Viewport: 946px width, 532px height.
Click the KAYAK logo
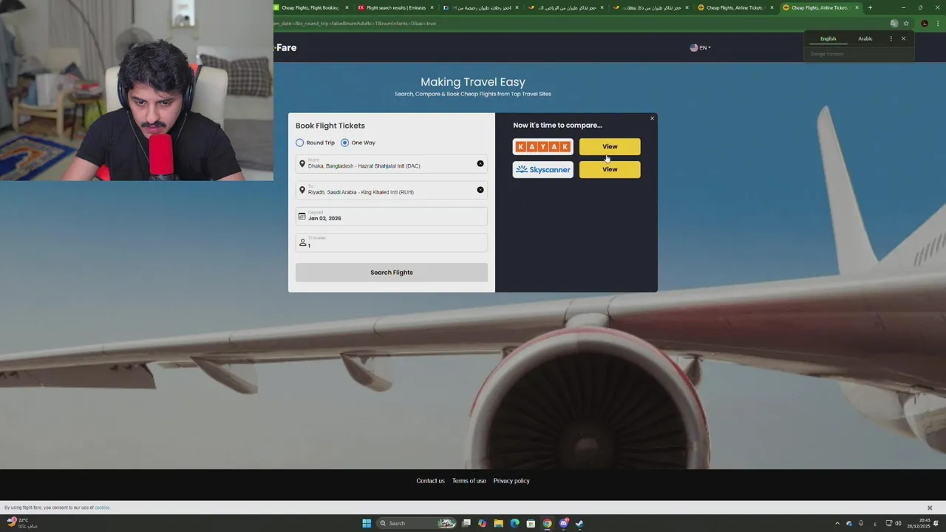pos(543,146)
